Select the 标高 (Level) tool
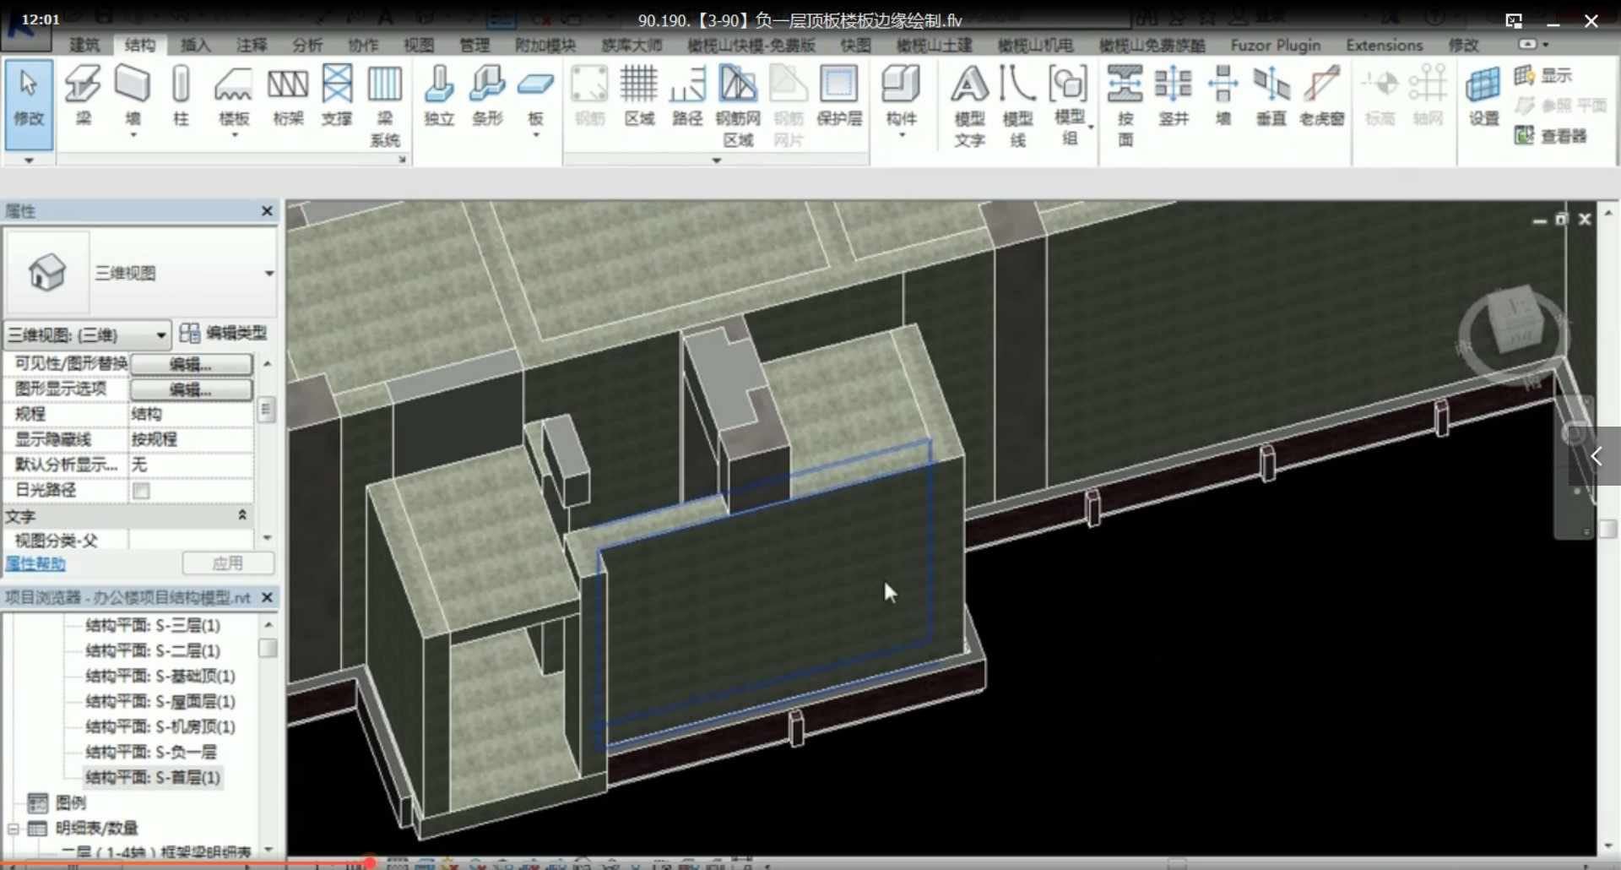This screenshot has width=1621, height=870. [x=1380, y=97]
